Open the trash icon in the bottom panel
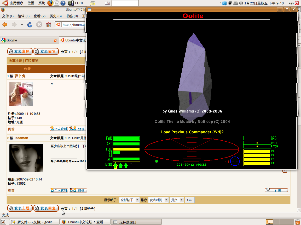Image resolution: width=301 pixels, height=225 pixels. (x=297, y=222)
